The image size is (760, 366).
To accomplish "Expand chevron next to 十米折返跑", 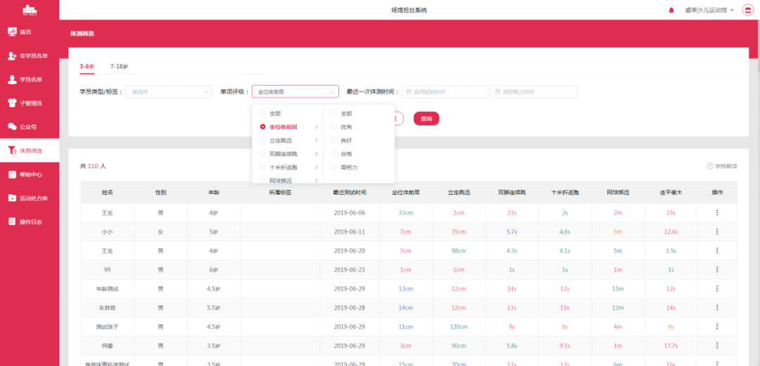I will 316,168.
